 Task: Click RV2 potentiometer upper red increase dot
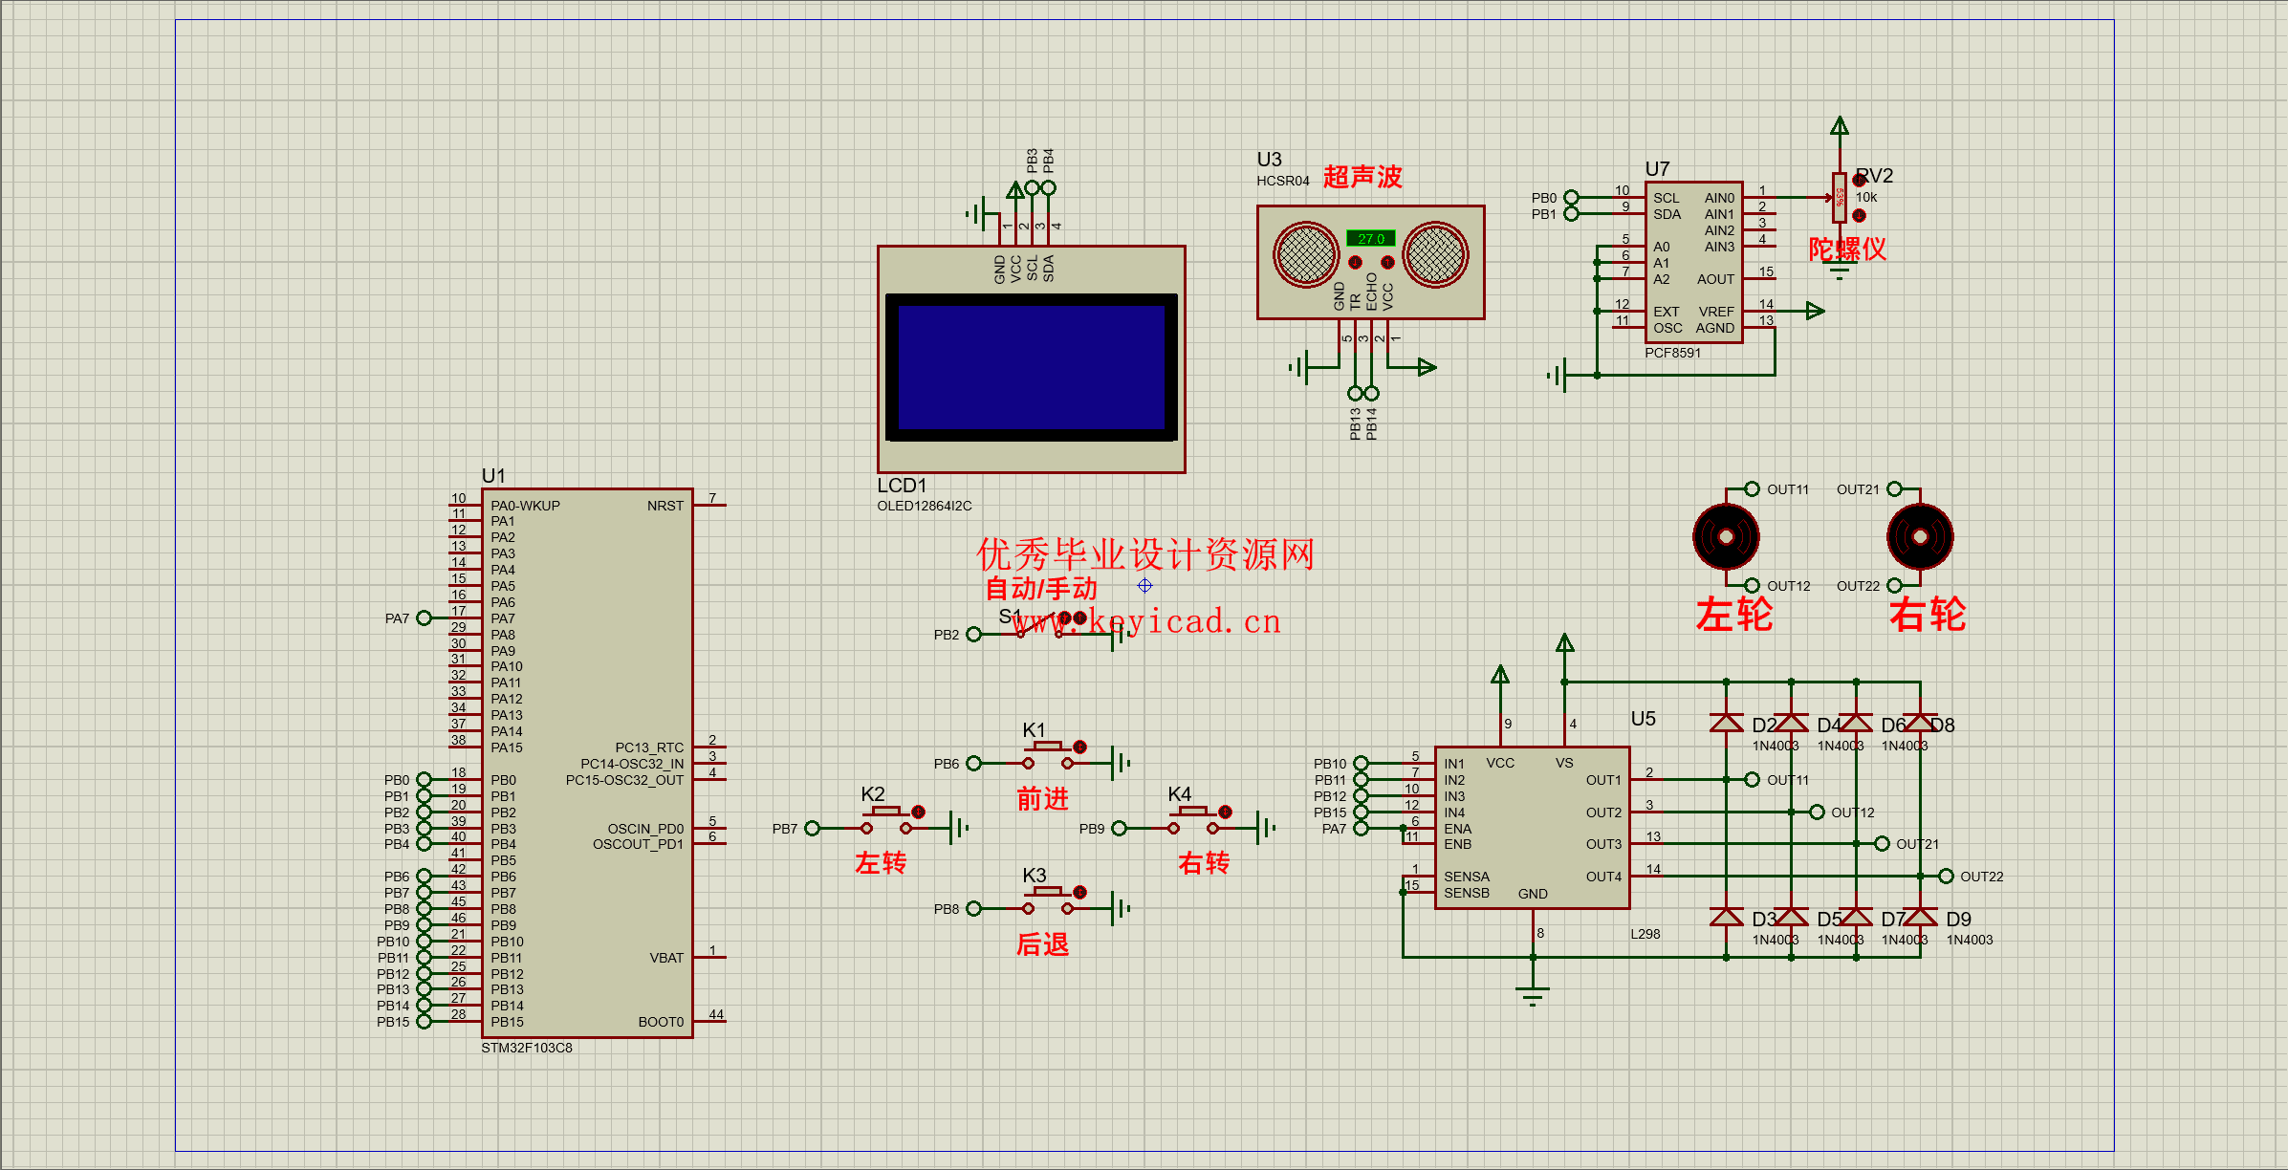(1860, 180)
